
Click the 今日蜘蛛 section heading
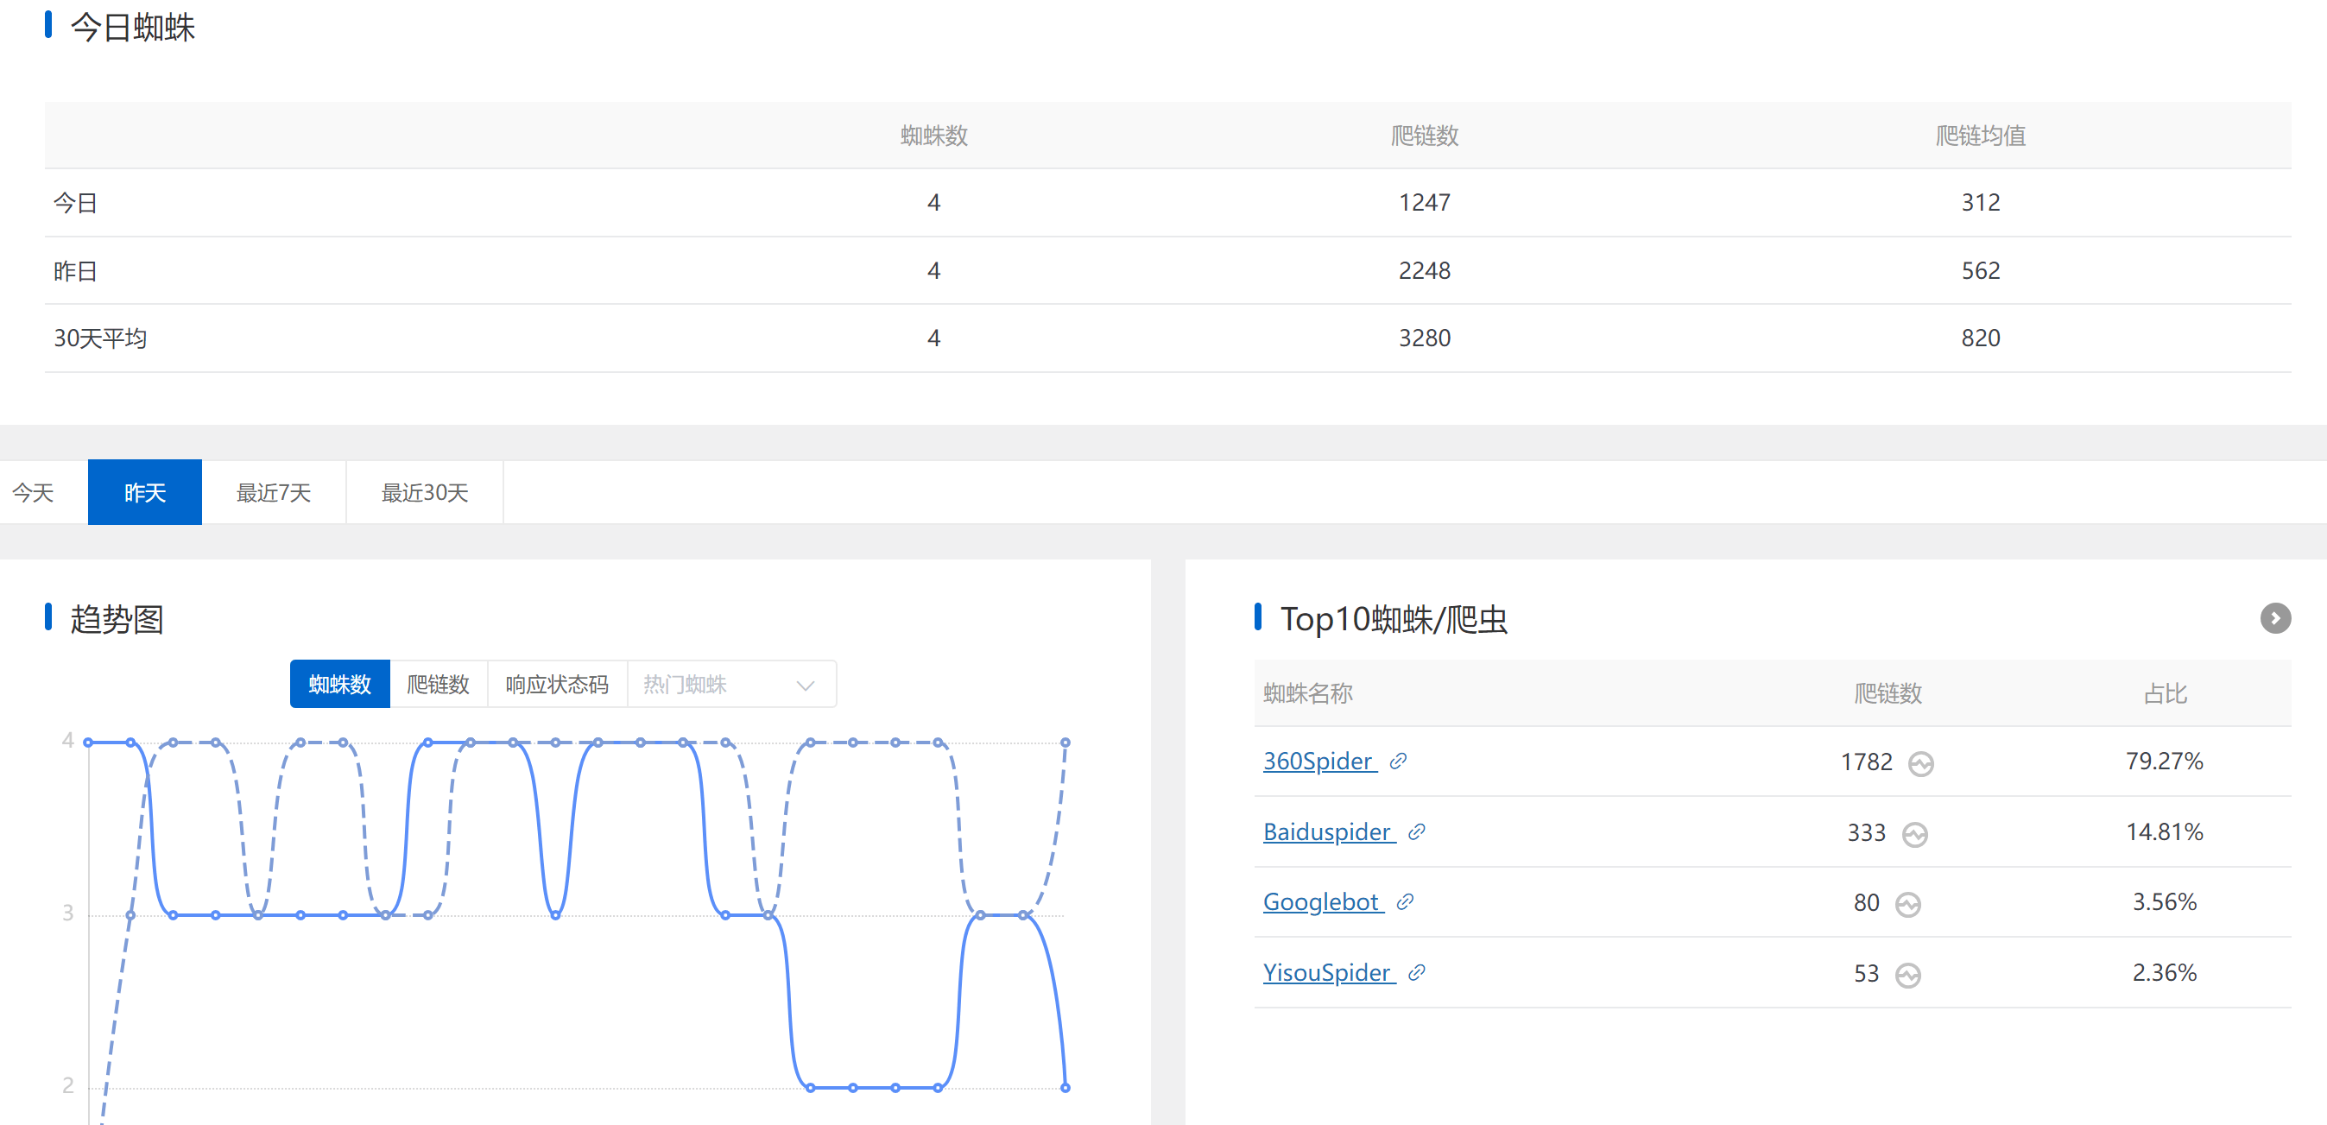(133, 27)
